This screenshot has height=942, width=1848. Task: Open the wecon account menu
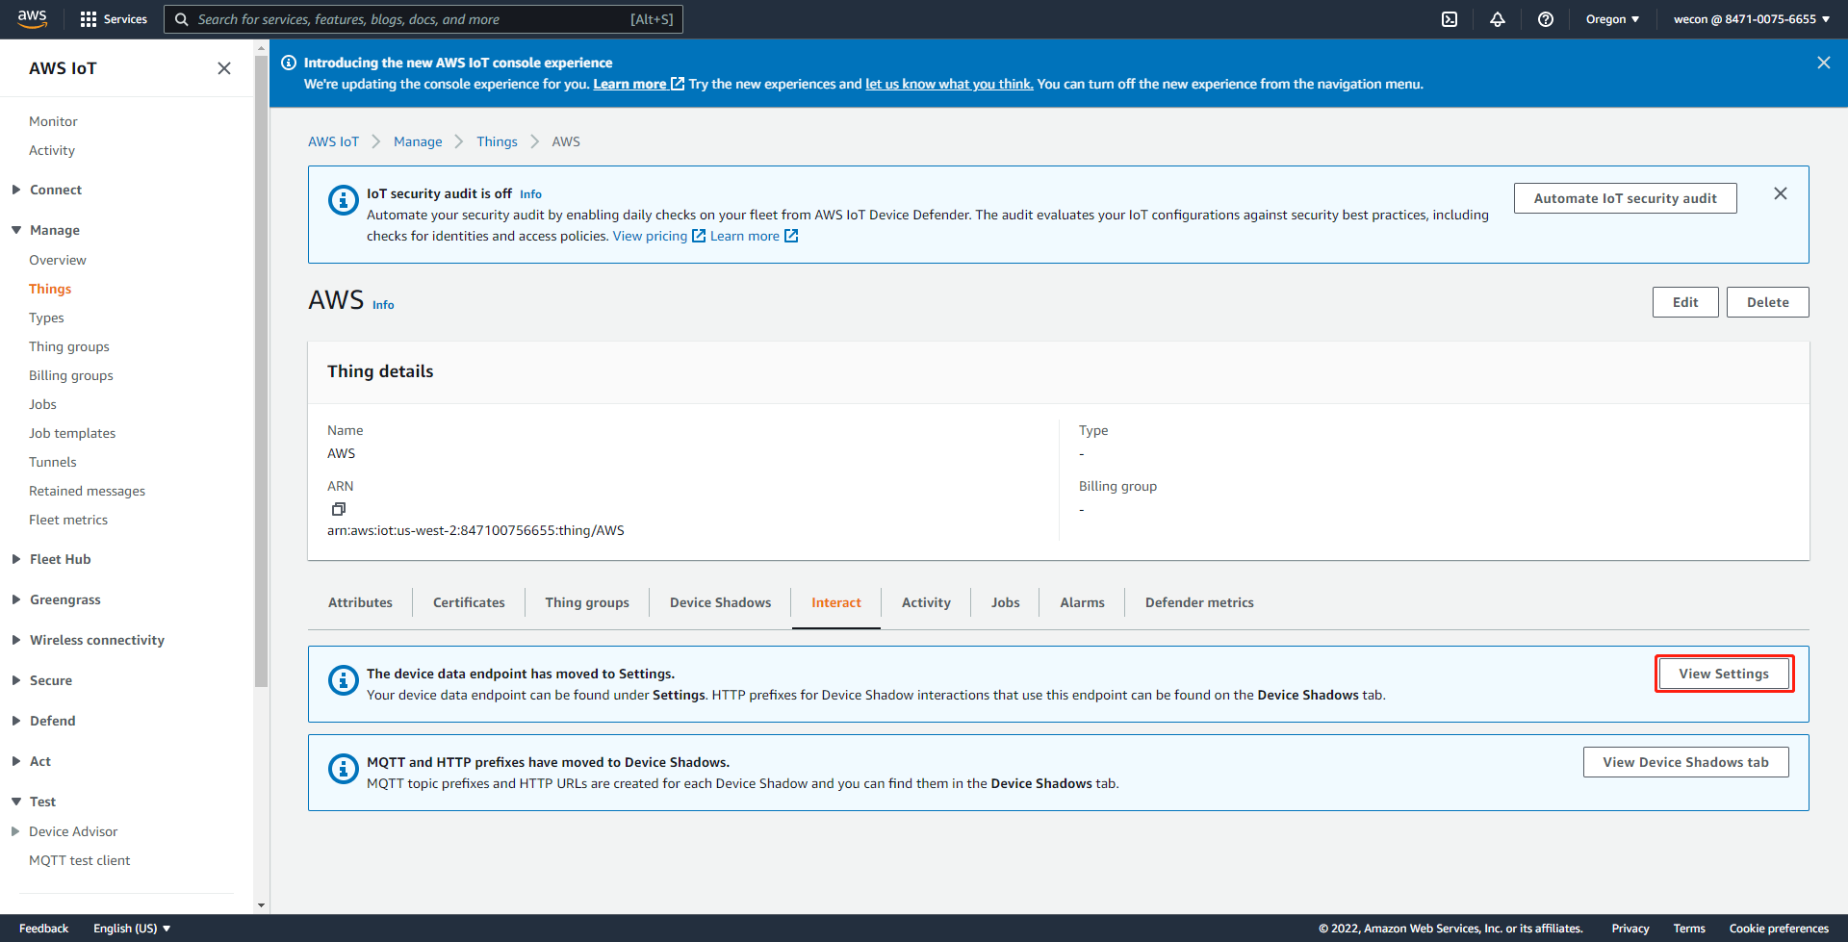(1751, 19)
